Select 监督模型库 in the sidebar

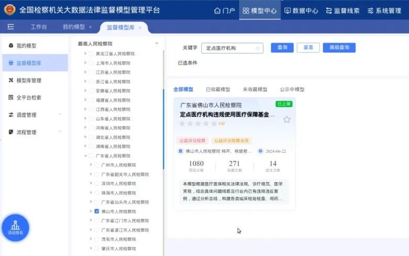[35, 63]
